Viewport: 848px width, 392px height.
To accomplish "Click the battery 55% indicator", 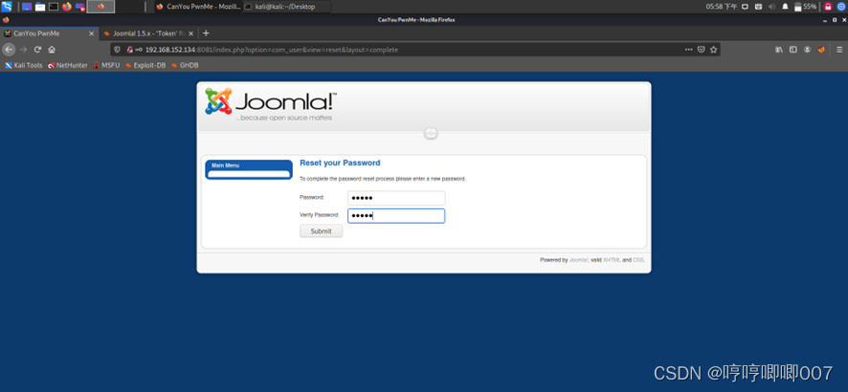I will pyautogui.click(x=805, y=7).
